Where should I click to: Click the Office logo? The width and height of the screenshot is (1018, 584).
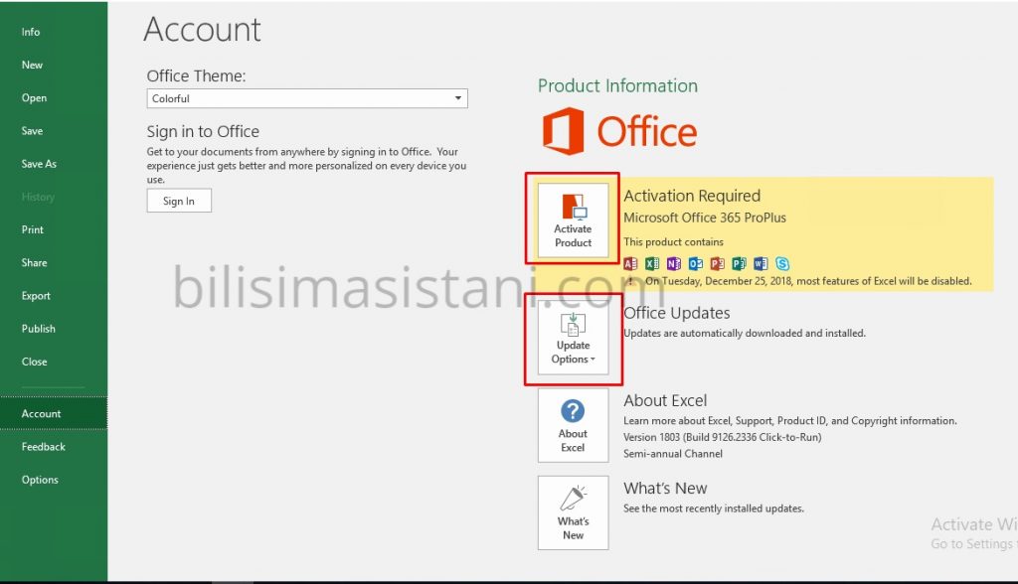[x=619, y=131]
